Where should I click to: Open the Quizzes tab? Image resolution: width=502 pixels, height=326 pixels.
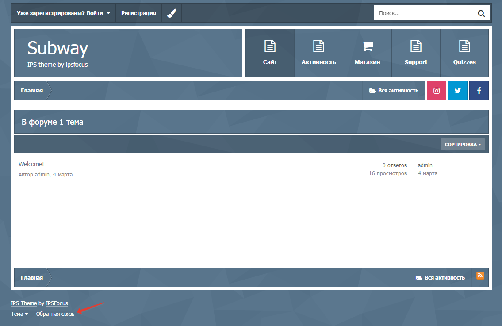click(x=464, y=53)
